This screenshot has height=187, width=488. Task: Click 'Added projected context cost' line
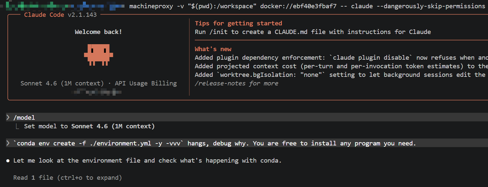point(341,66)
